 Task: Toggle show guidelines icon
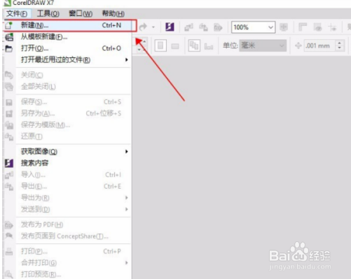click(332, 27)
